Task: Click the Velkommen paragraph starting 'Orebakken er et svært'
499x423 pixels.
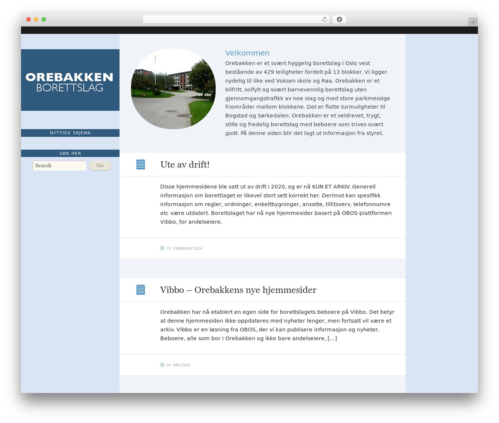Action: pos(308,98)
